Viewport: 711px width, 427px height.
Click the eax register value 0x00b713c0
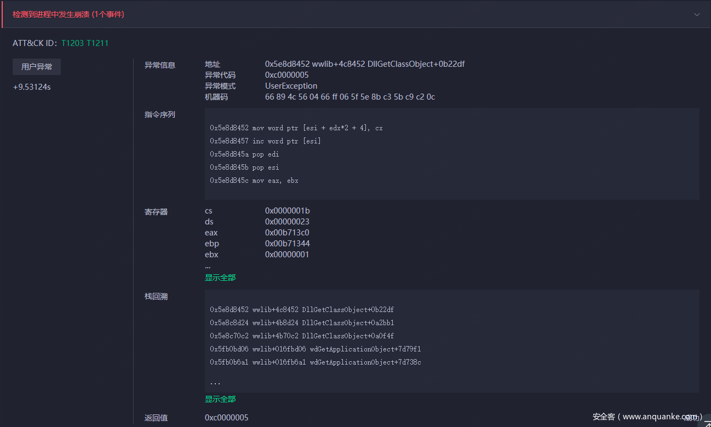287,233
